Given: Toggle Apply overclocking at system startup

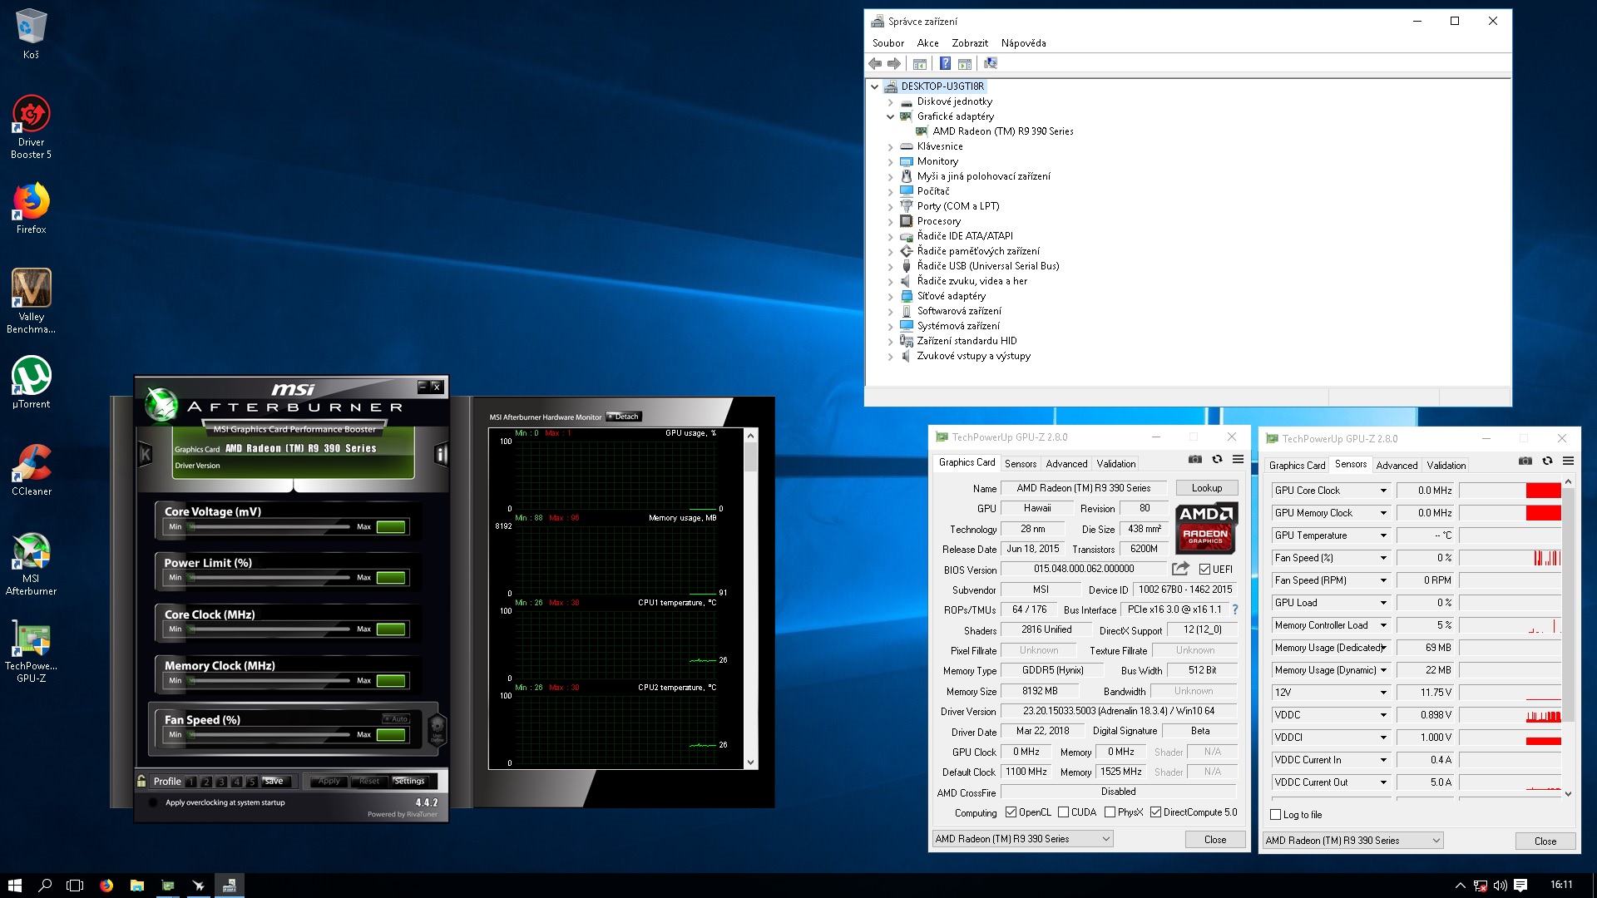Looking at the screenshot, I should [153, 802].
